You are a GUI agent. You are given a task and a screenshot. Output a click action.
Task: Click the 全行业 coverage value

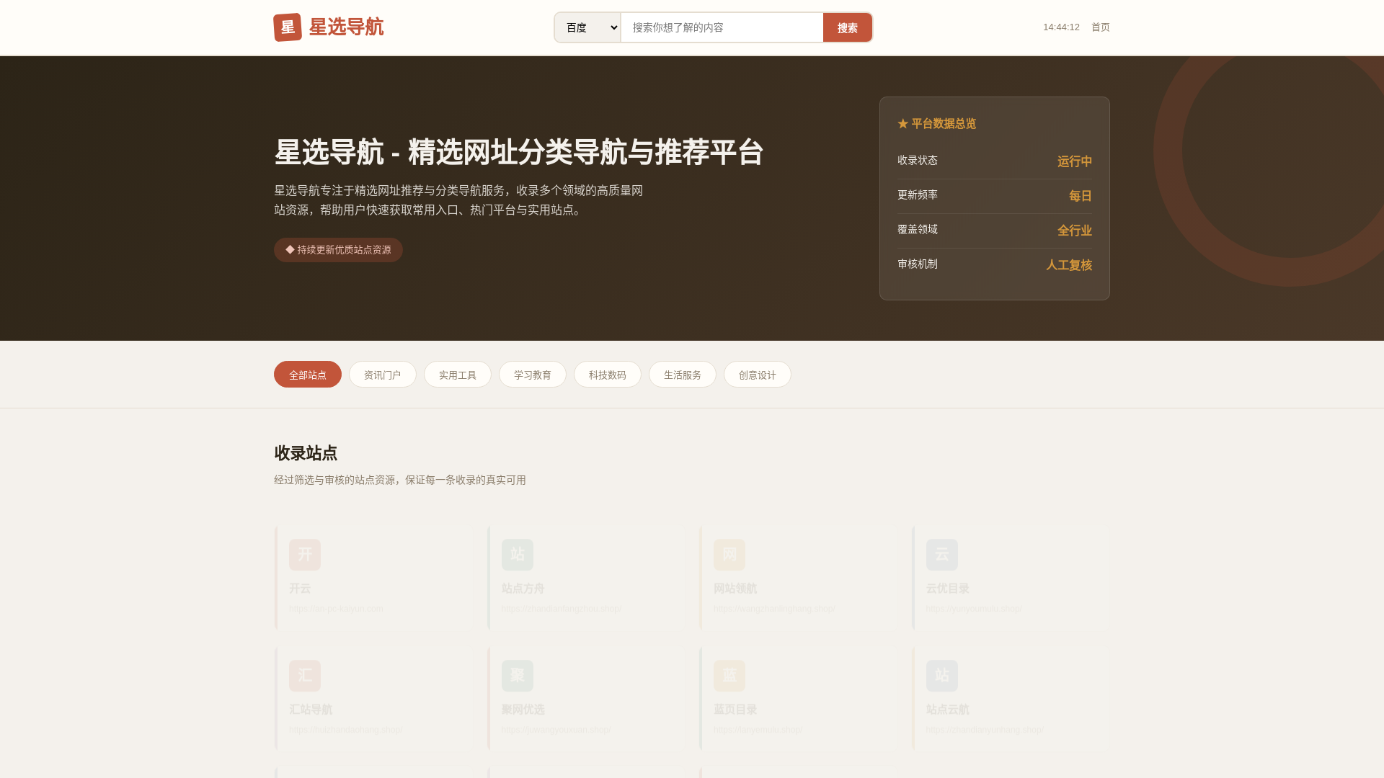pyautogui.click(x=1074, y=231)
